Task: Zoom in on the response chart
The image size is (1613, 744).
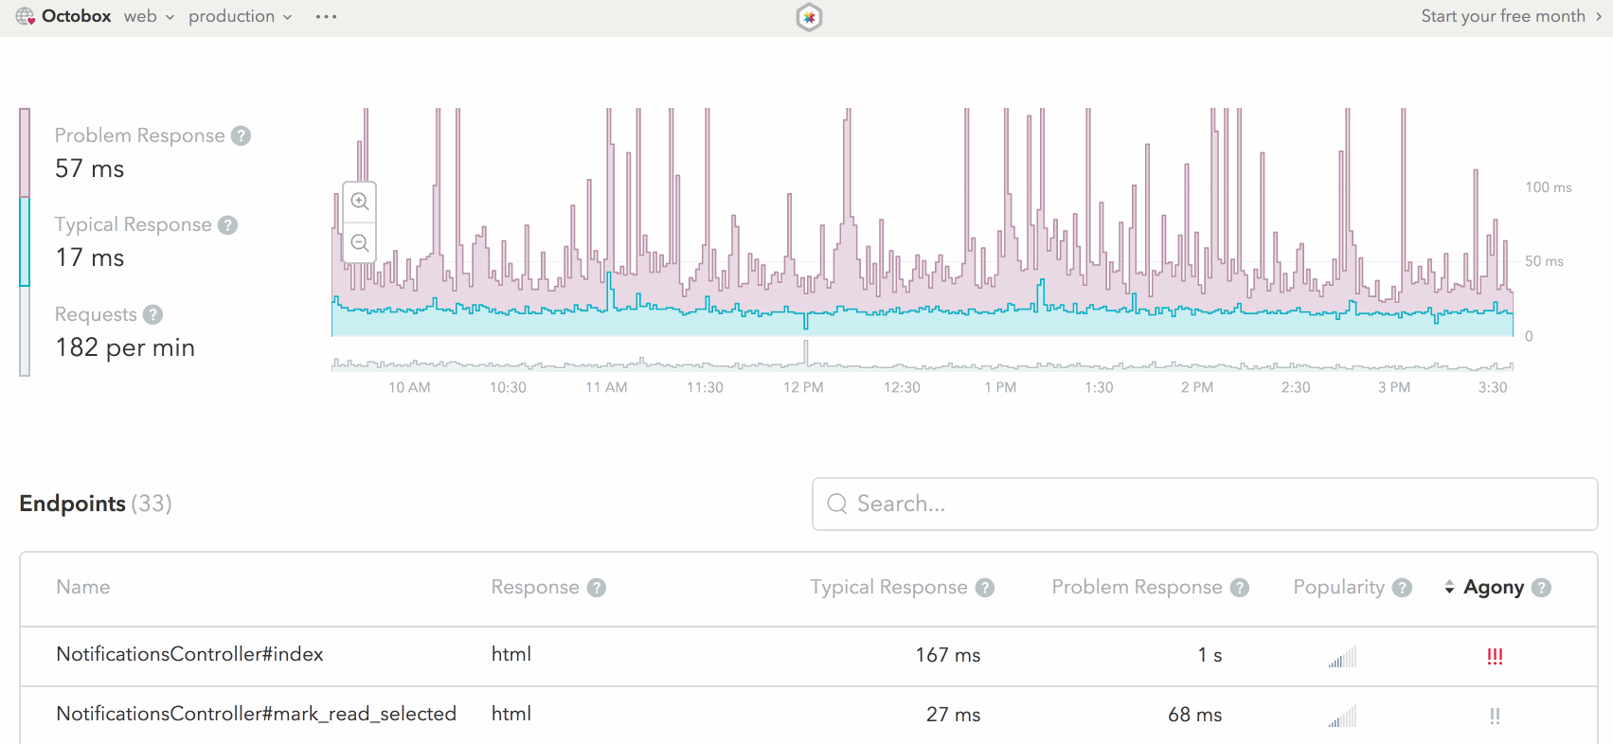Action: [360, 202]
